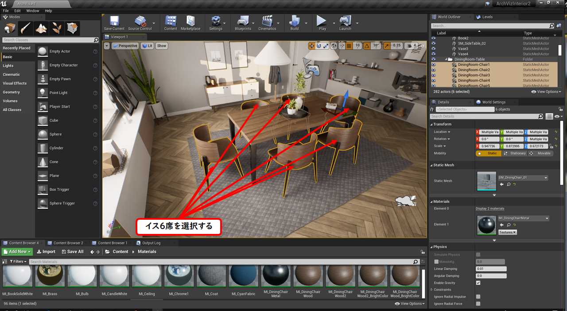The height and width of the screenshot is (311, 567).
Task: Collapse the Materials section
Action: click(x=431, y=202)
